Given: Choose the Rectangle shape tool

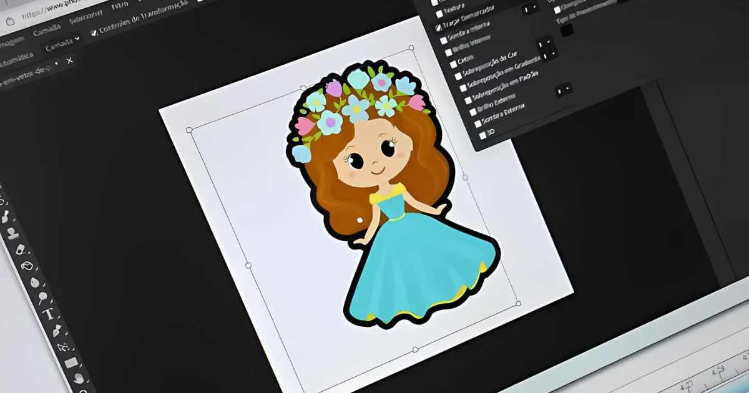Looking at the screenshot, I should click(71, 362).
